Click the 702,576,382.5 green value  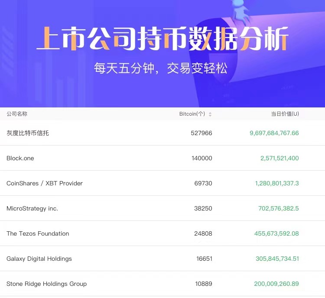[x=279, y=208]
